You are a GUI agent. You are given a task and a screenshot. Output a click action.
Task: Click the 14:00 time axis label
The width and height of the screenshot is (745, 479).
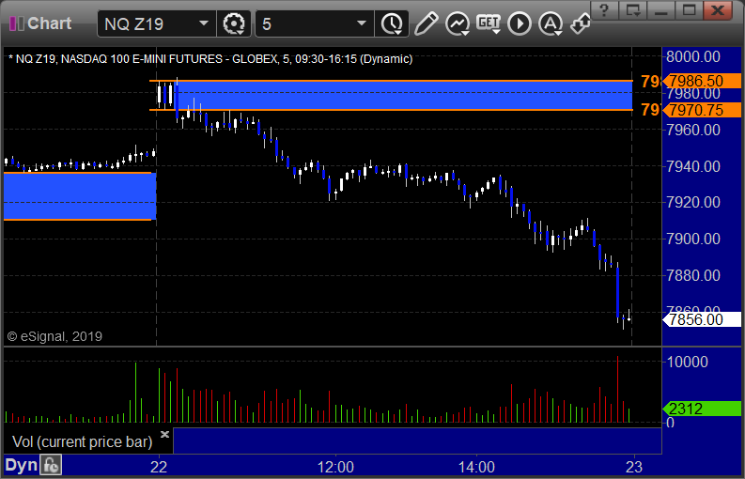[476, 467]
